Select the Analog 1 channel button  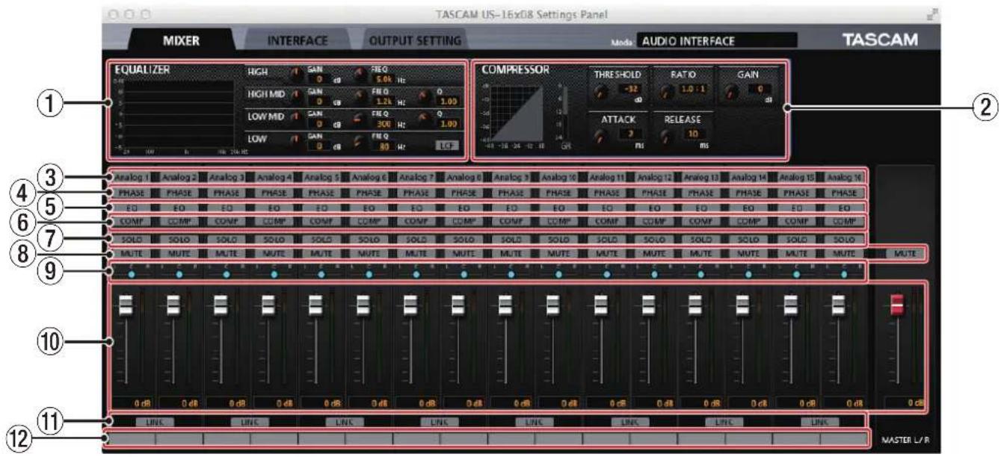click(x=131, y=178)
